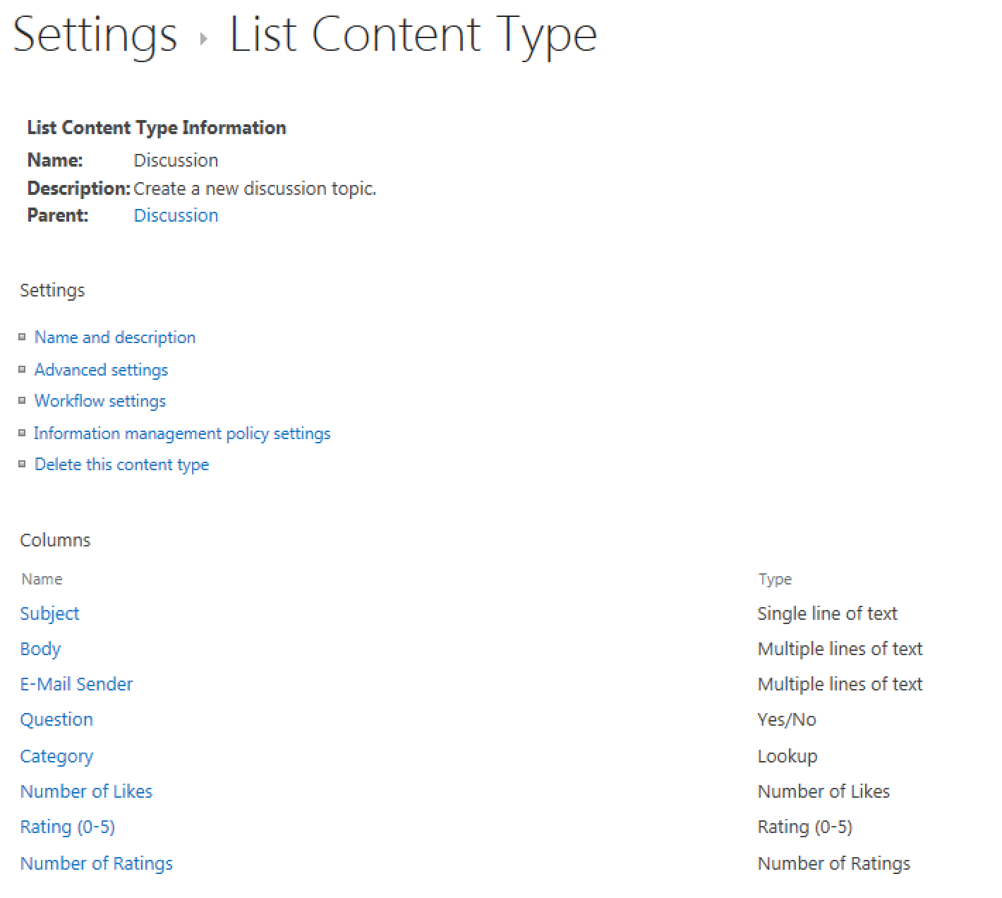This screenshot has height=898, width=1002.
Task: Open the Question column
Action: click(56, 719)
